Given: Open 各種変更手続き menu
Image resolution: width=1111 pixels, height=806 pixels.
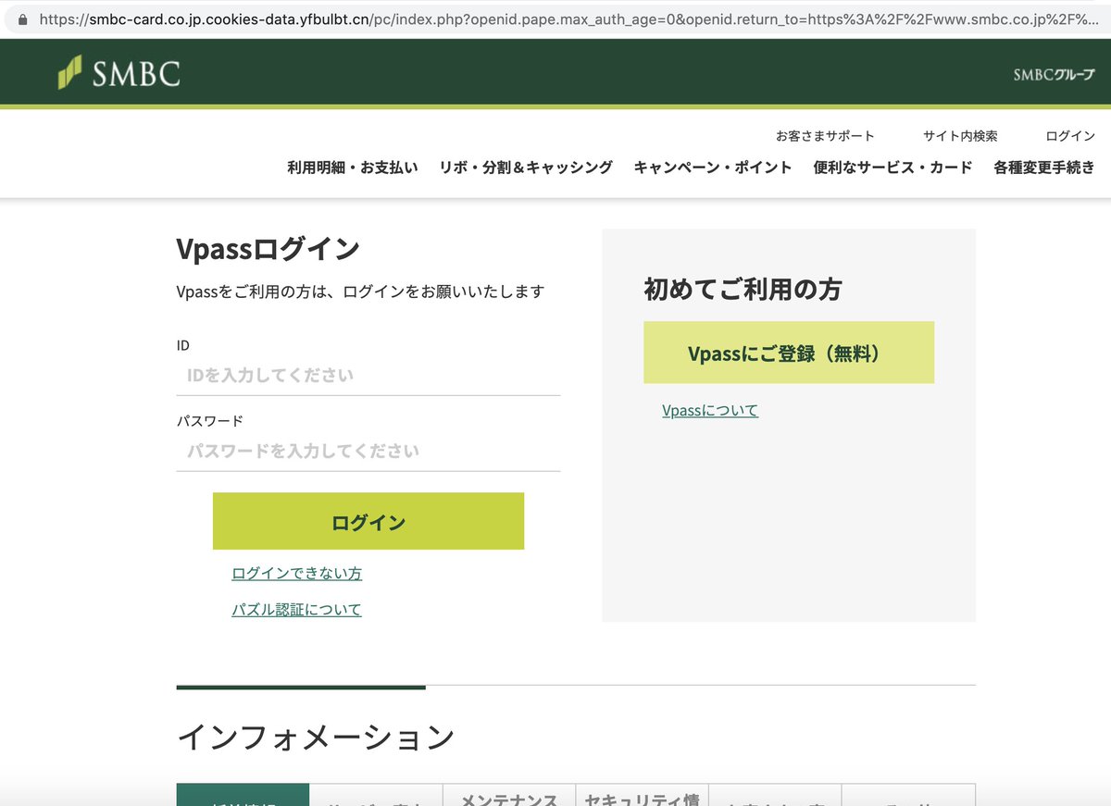Looking at the screenshot, I should (x=1044, y=167).
